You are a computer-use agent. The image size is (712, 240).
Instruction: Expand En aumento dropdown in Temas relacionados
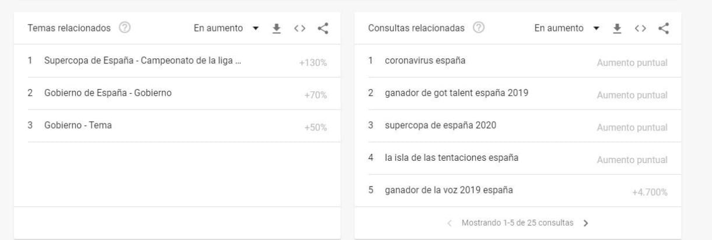pos(226,29)
